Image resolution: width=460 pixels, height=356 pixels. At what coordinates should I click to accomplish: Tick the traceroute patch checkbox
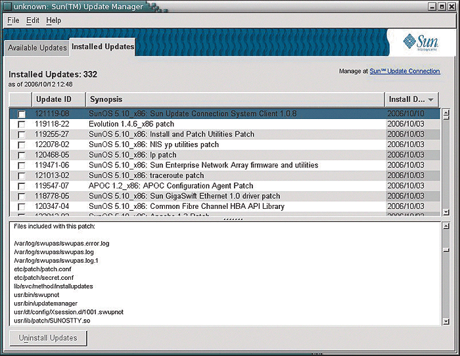22,175
